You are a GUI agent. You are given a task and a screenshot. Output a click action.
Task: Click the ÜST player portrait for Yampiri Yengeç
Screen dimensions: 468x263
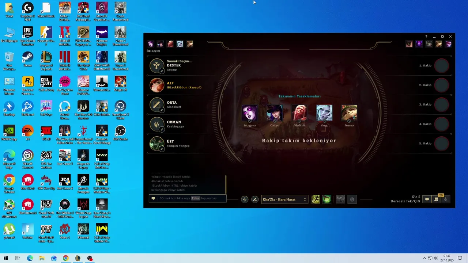(157, 144)
